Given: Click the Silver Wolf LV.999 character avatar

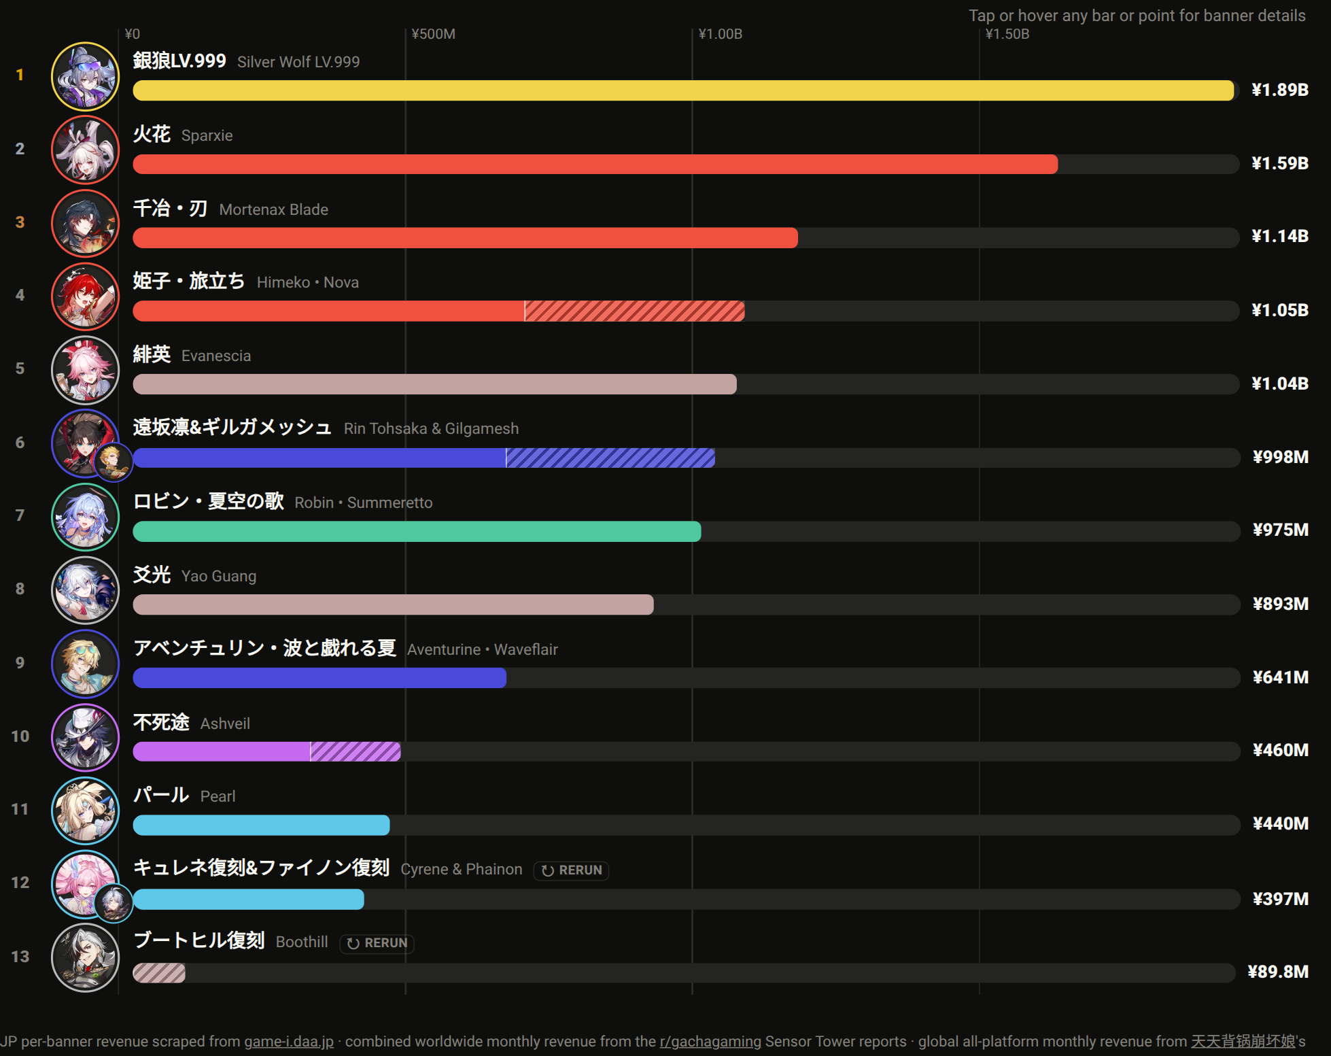Looking at the screenshot, I should pos(85,76).
